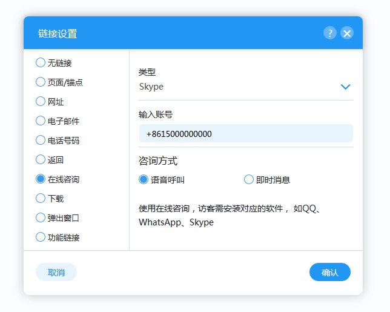
Task: Select the 弹出窗口 radio option
Action: point(41,217)
